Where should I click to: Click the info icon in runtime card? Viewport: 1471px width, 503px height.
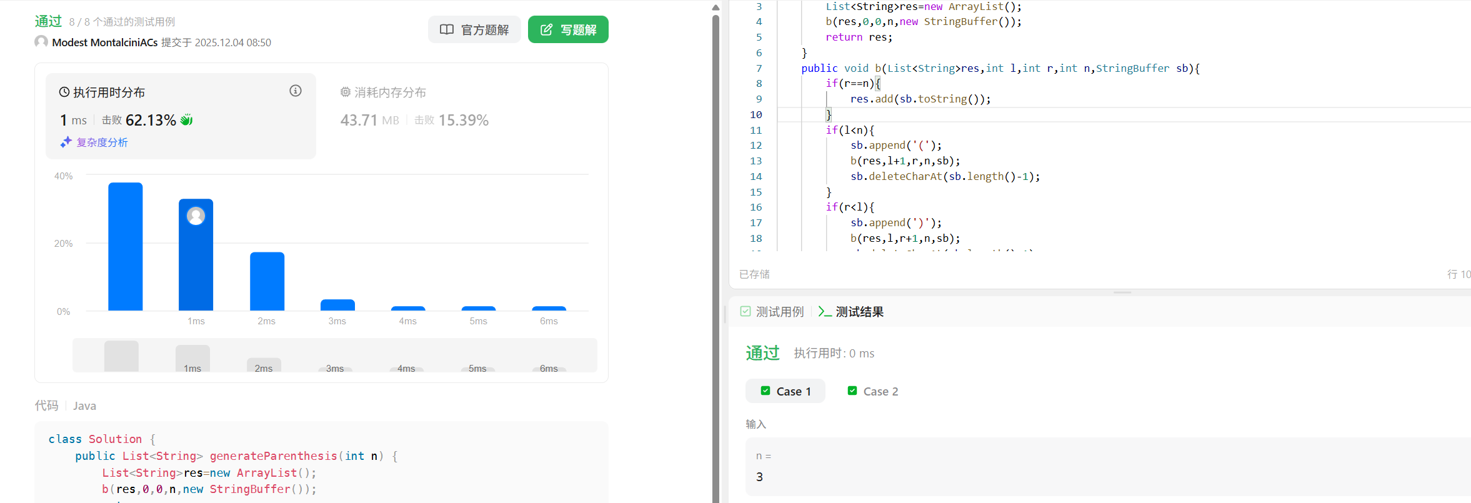(296, 91)
